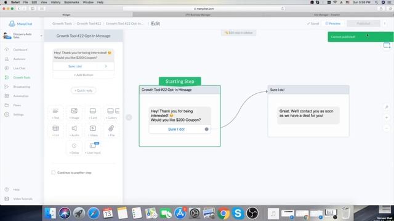Open OBS from the dock

[x=252, y=213]
